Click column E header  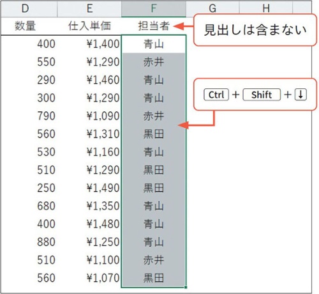click(x=89, y=8)
